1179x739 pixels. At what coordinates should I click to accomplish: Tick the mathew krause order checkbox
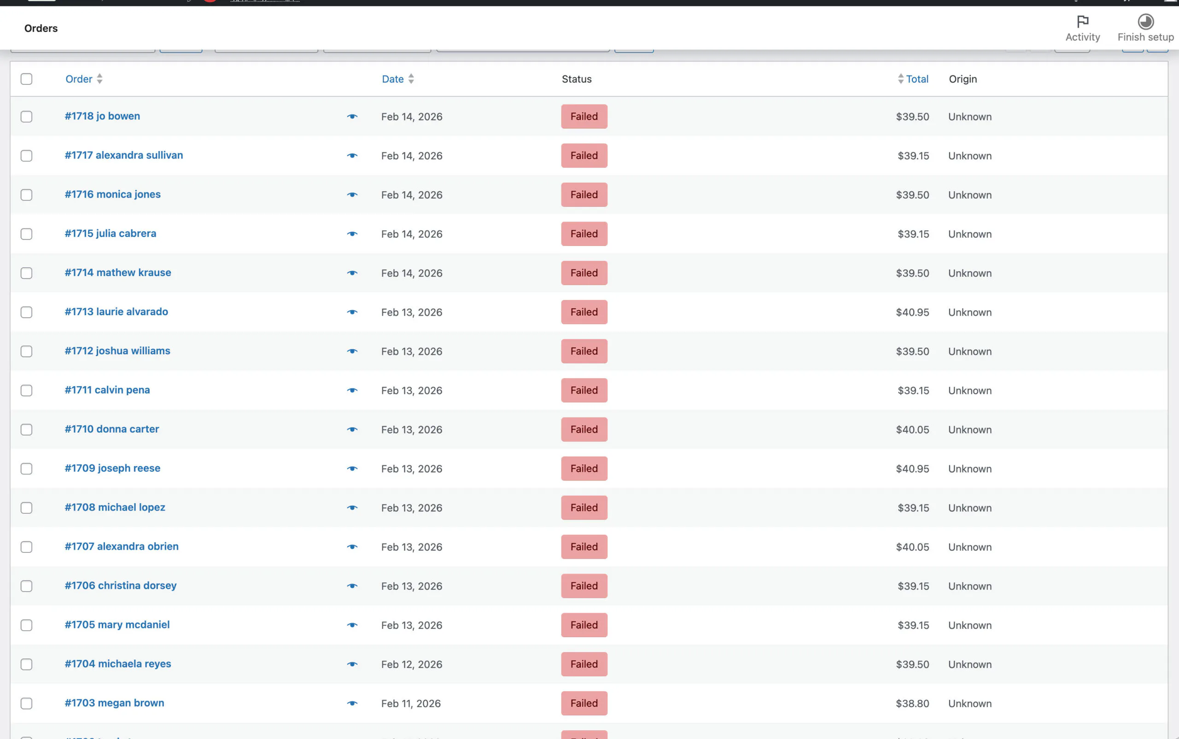pyautogui.click(x=26, y=273)
